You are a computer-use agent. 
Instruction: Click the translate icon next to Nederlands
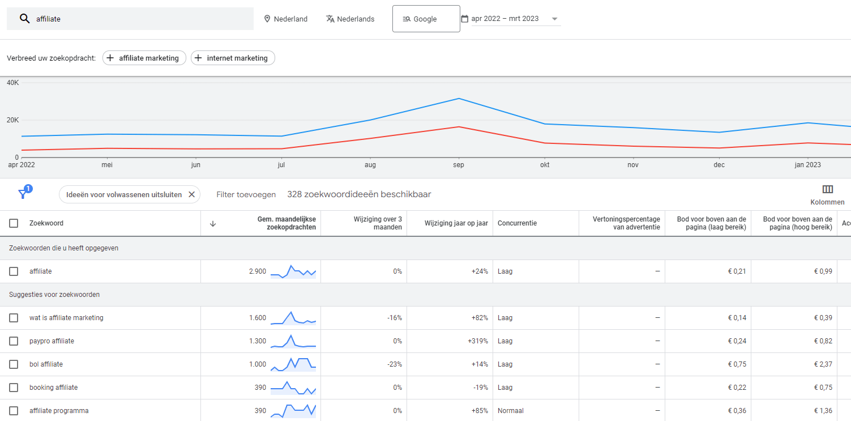[x=329, y=19]
